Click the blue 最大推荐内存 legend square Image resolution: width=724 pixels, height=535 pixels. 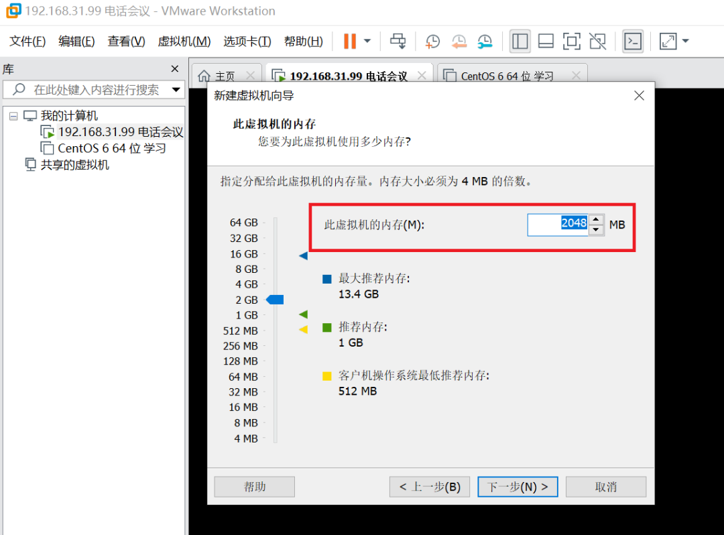click(327, 279)
